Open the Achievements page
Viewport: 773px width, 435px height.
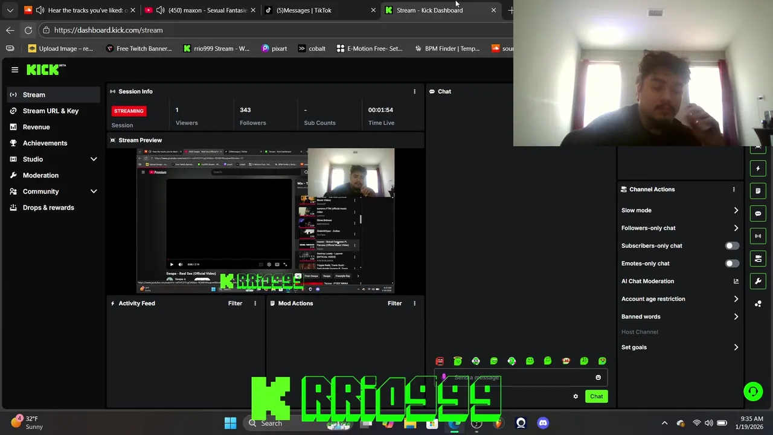[x=53, y=143]
